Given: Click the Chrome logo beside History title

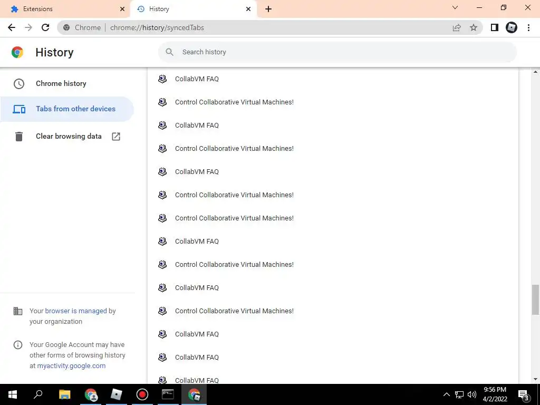Looking at the screenshot, I should (17, 52).
